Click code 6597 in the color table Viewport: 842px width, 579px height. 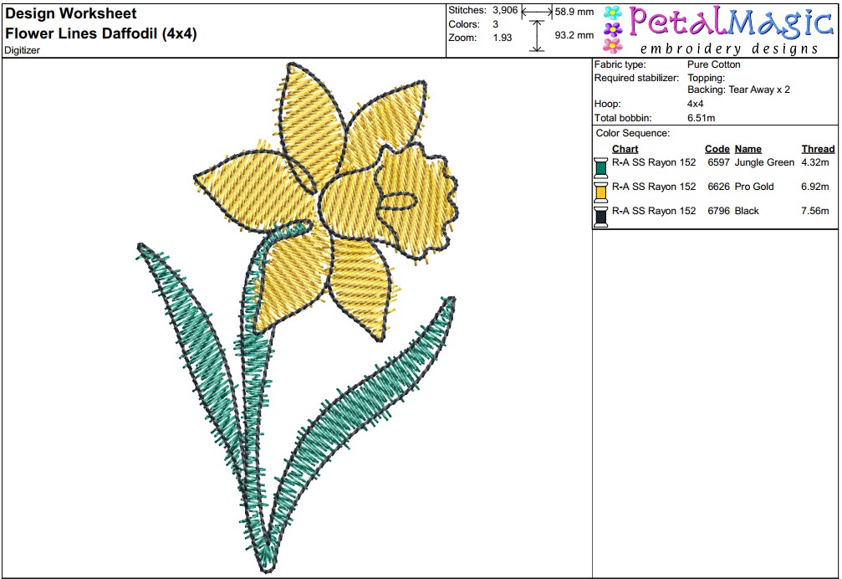pos(718,162)
